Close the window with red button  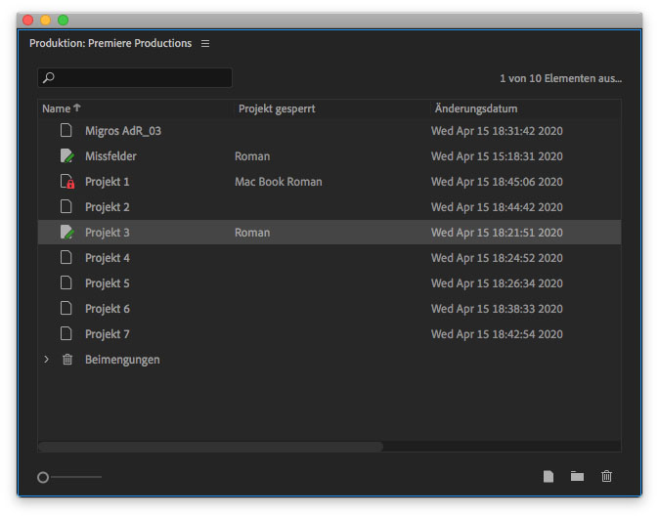[27, 20]
